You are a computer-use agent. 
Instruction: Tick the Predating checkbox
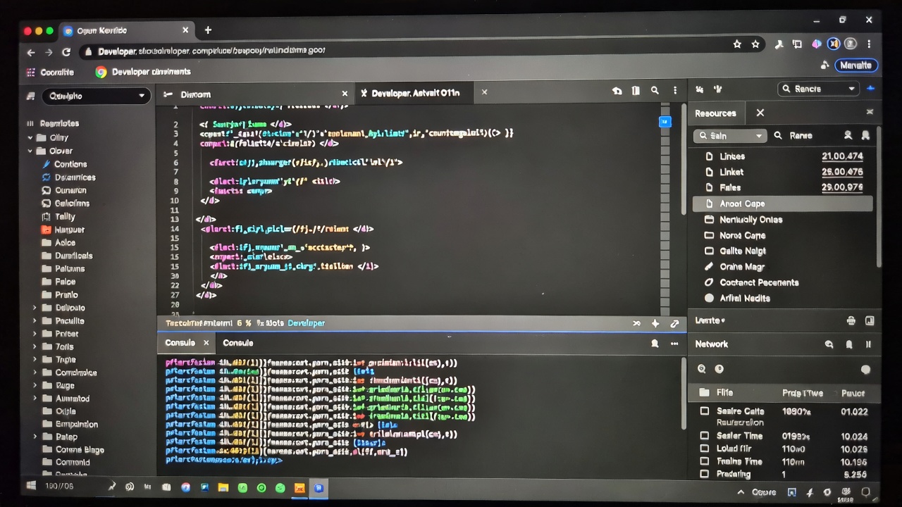click(x=704, y=474)
